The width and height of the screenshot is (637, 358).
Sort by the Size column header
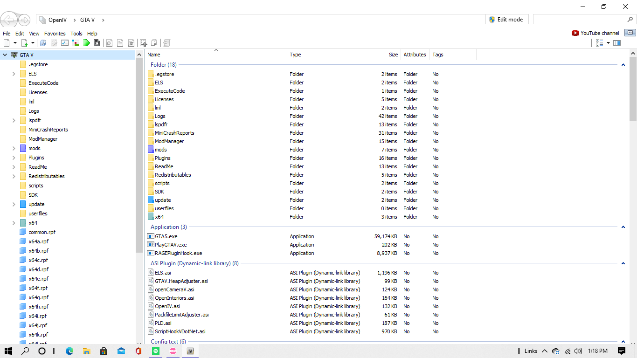[393, 55]
